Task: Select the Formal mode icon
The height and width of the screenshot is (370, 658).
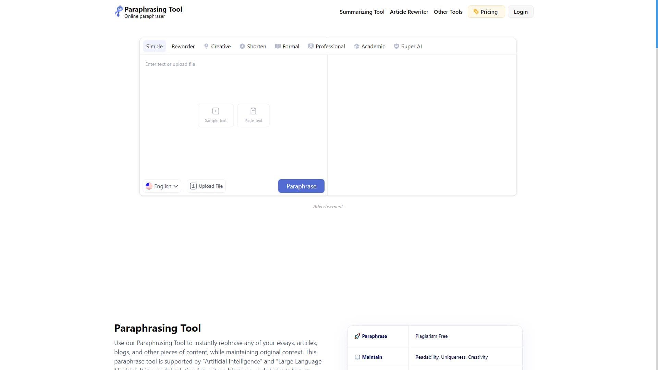Action: tap(278, 46)
